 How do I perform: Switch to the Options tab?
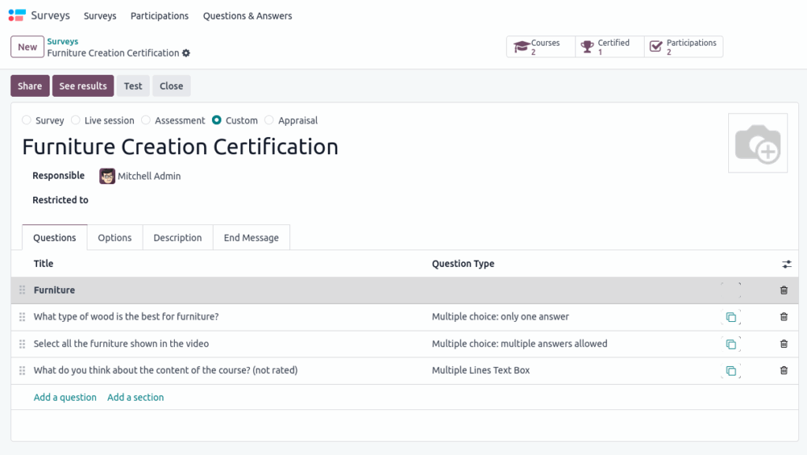(115, 238)
